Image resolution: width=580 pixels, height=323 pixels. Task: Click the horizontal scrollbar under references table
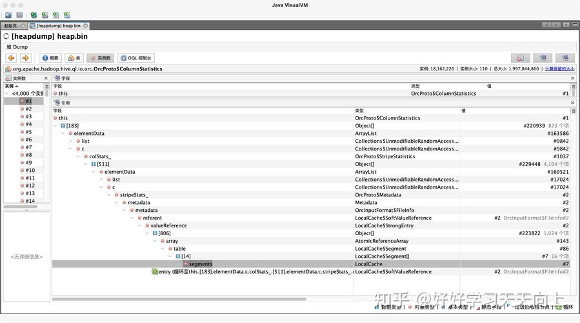[x=179, y=299]
